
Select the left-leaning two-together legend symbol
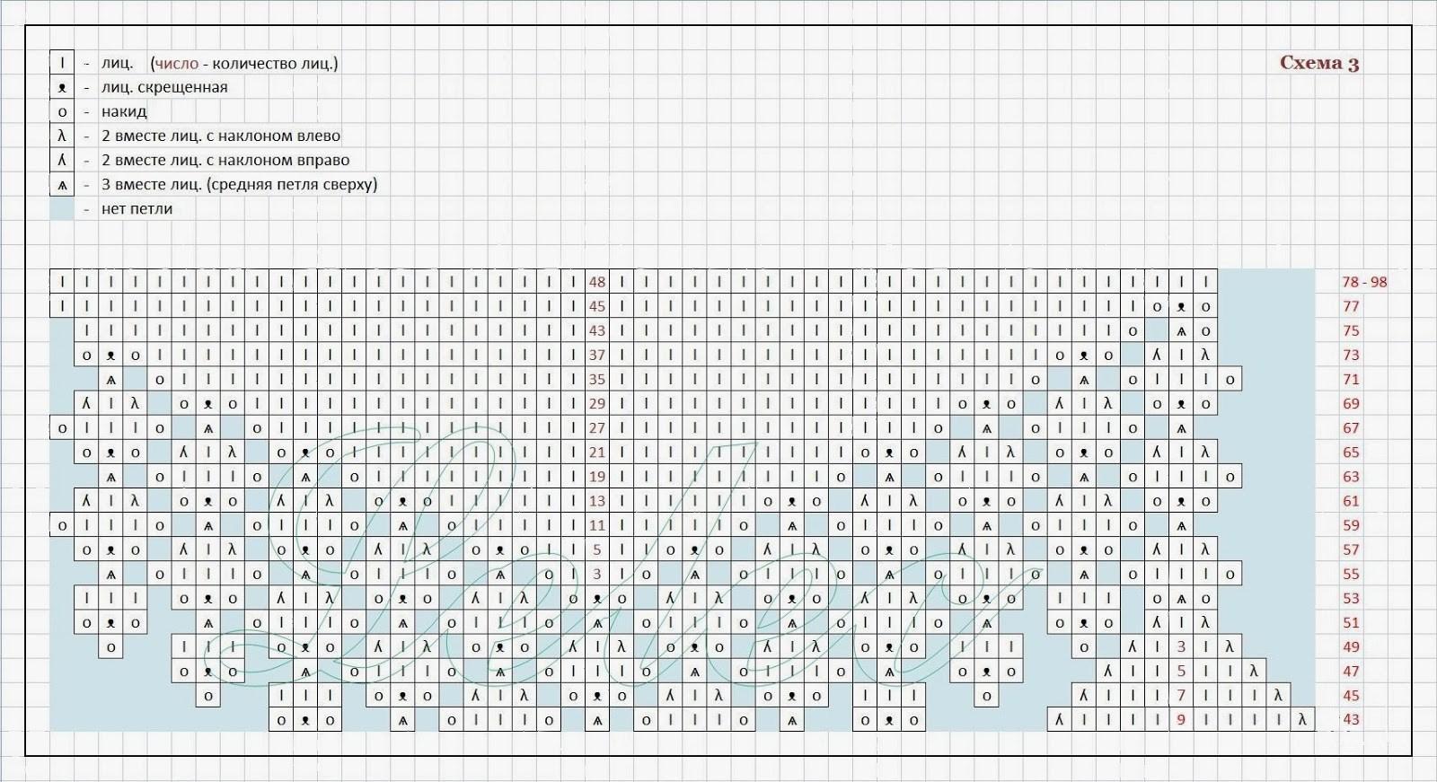pyautogui.click(x=62, y=136)
